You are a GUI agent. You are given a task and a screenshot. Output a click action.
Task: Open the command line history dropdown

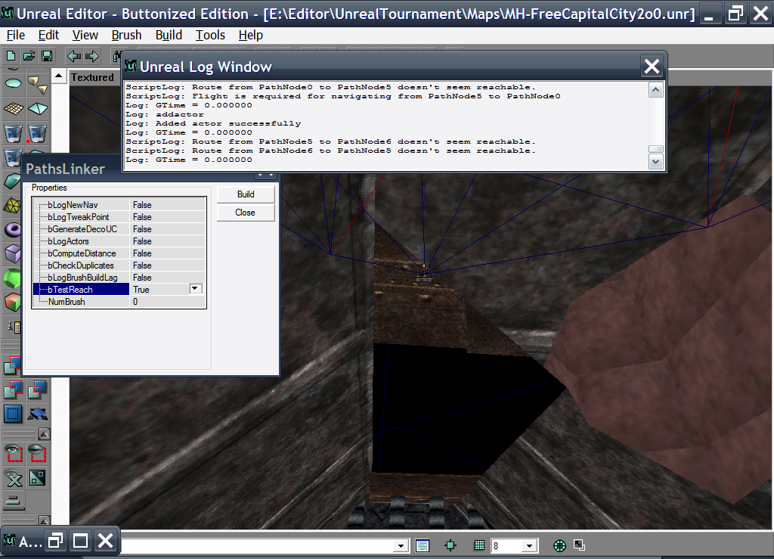(402, 545)
